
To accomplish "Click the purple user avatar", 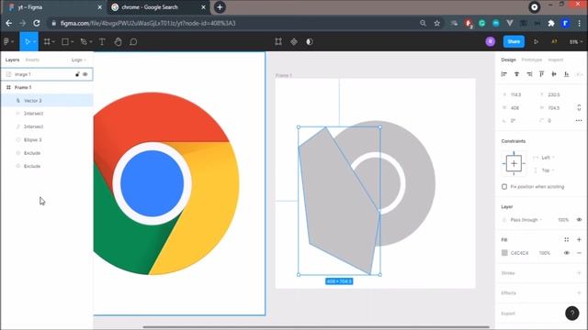I will click(490, 41).
